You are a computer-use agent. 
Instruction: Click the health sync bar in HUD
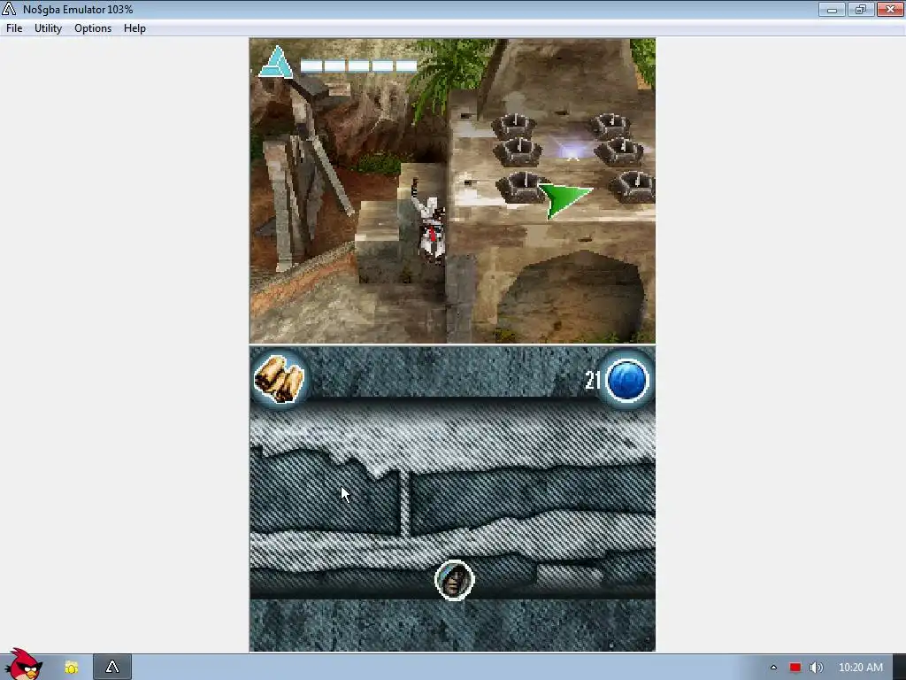(x=358, y=66)
